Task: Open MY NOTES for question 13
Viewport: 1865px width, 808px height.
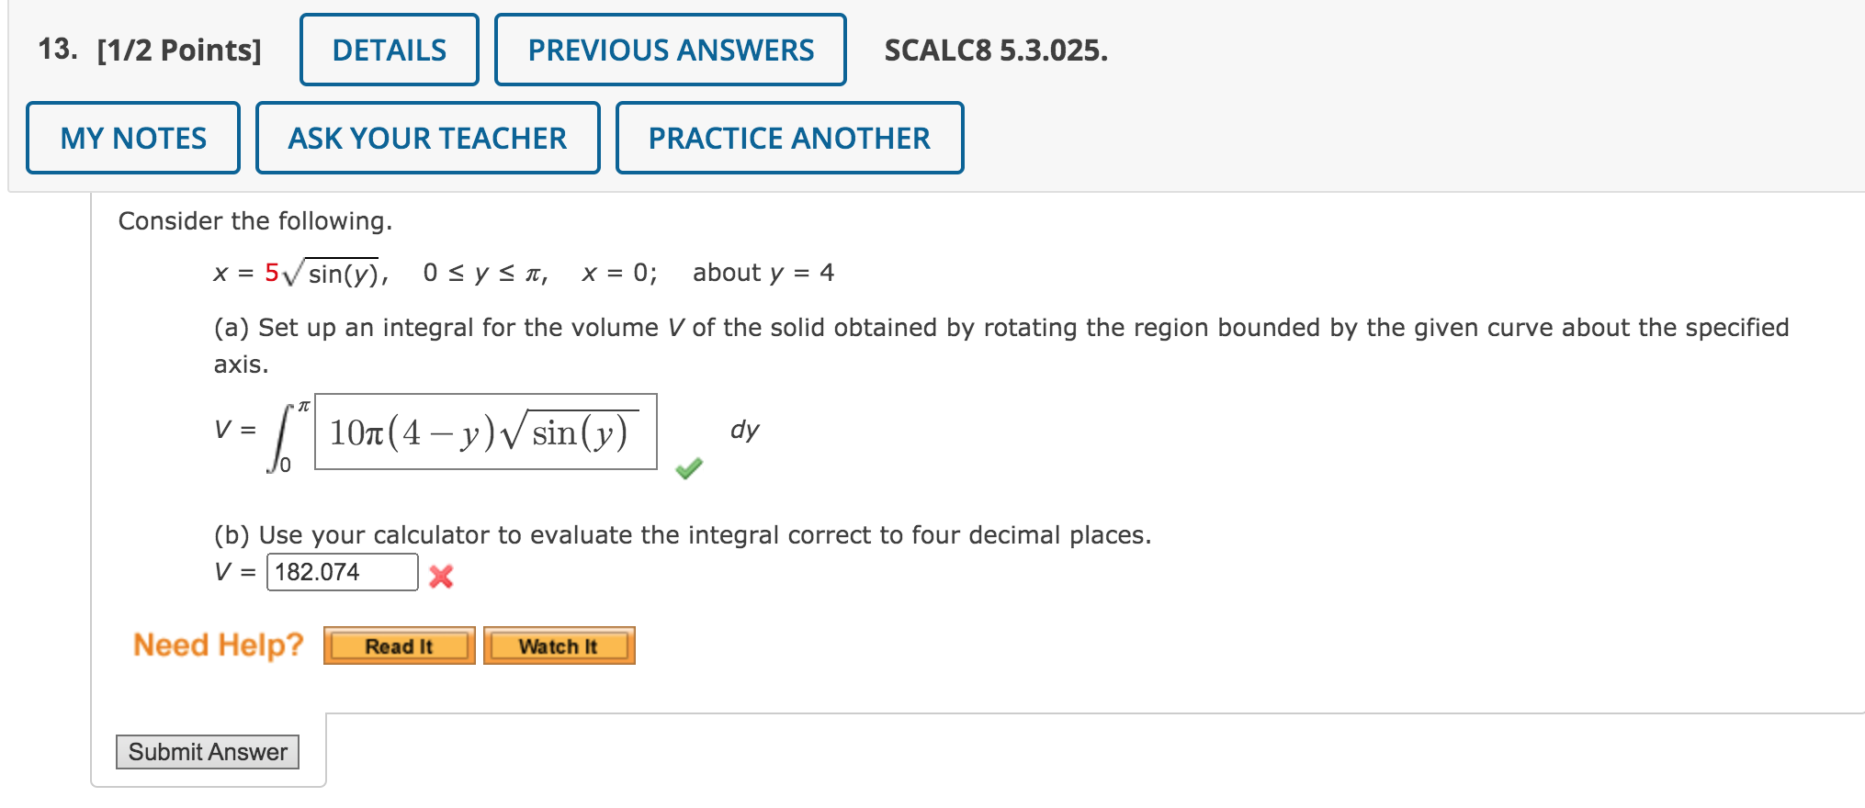Action: [x=132, y=138]
